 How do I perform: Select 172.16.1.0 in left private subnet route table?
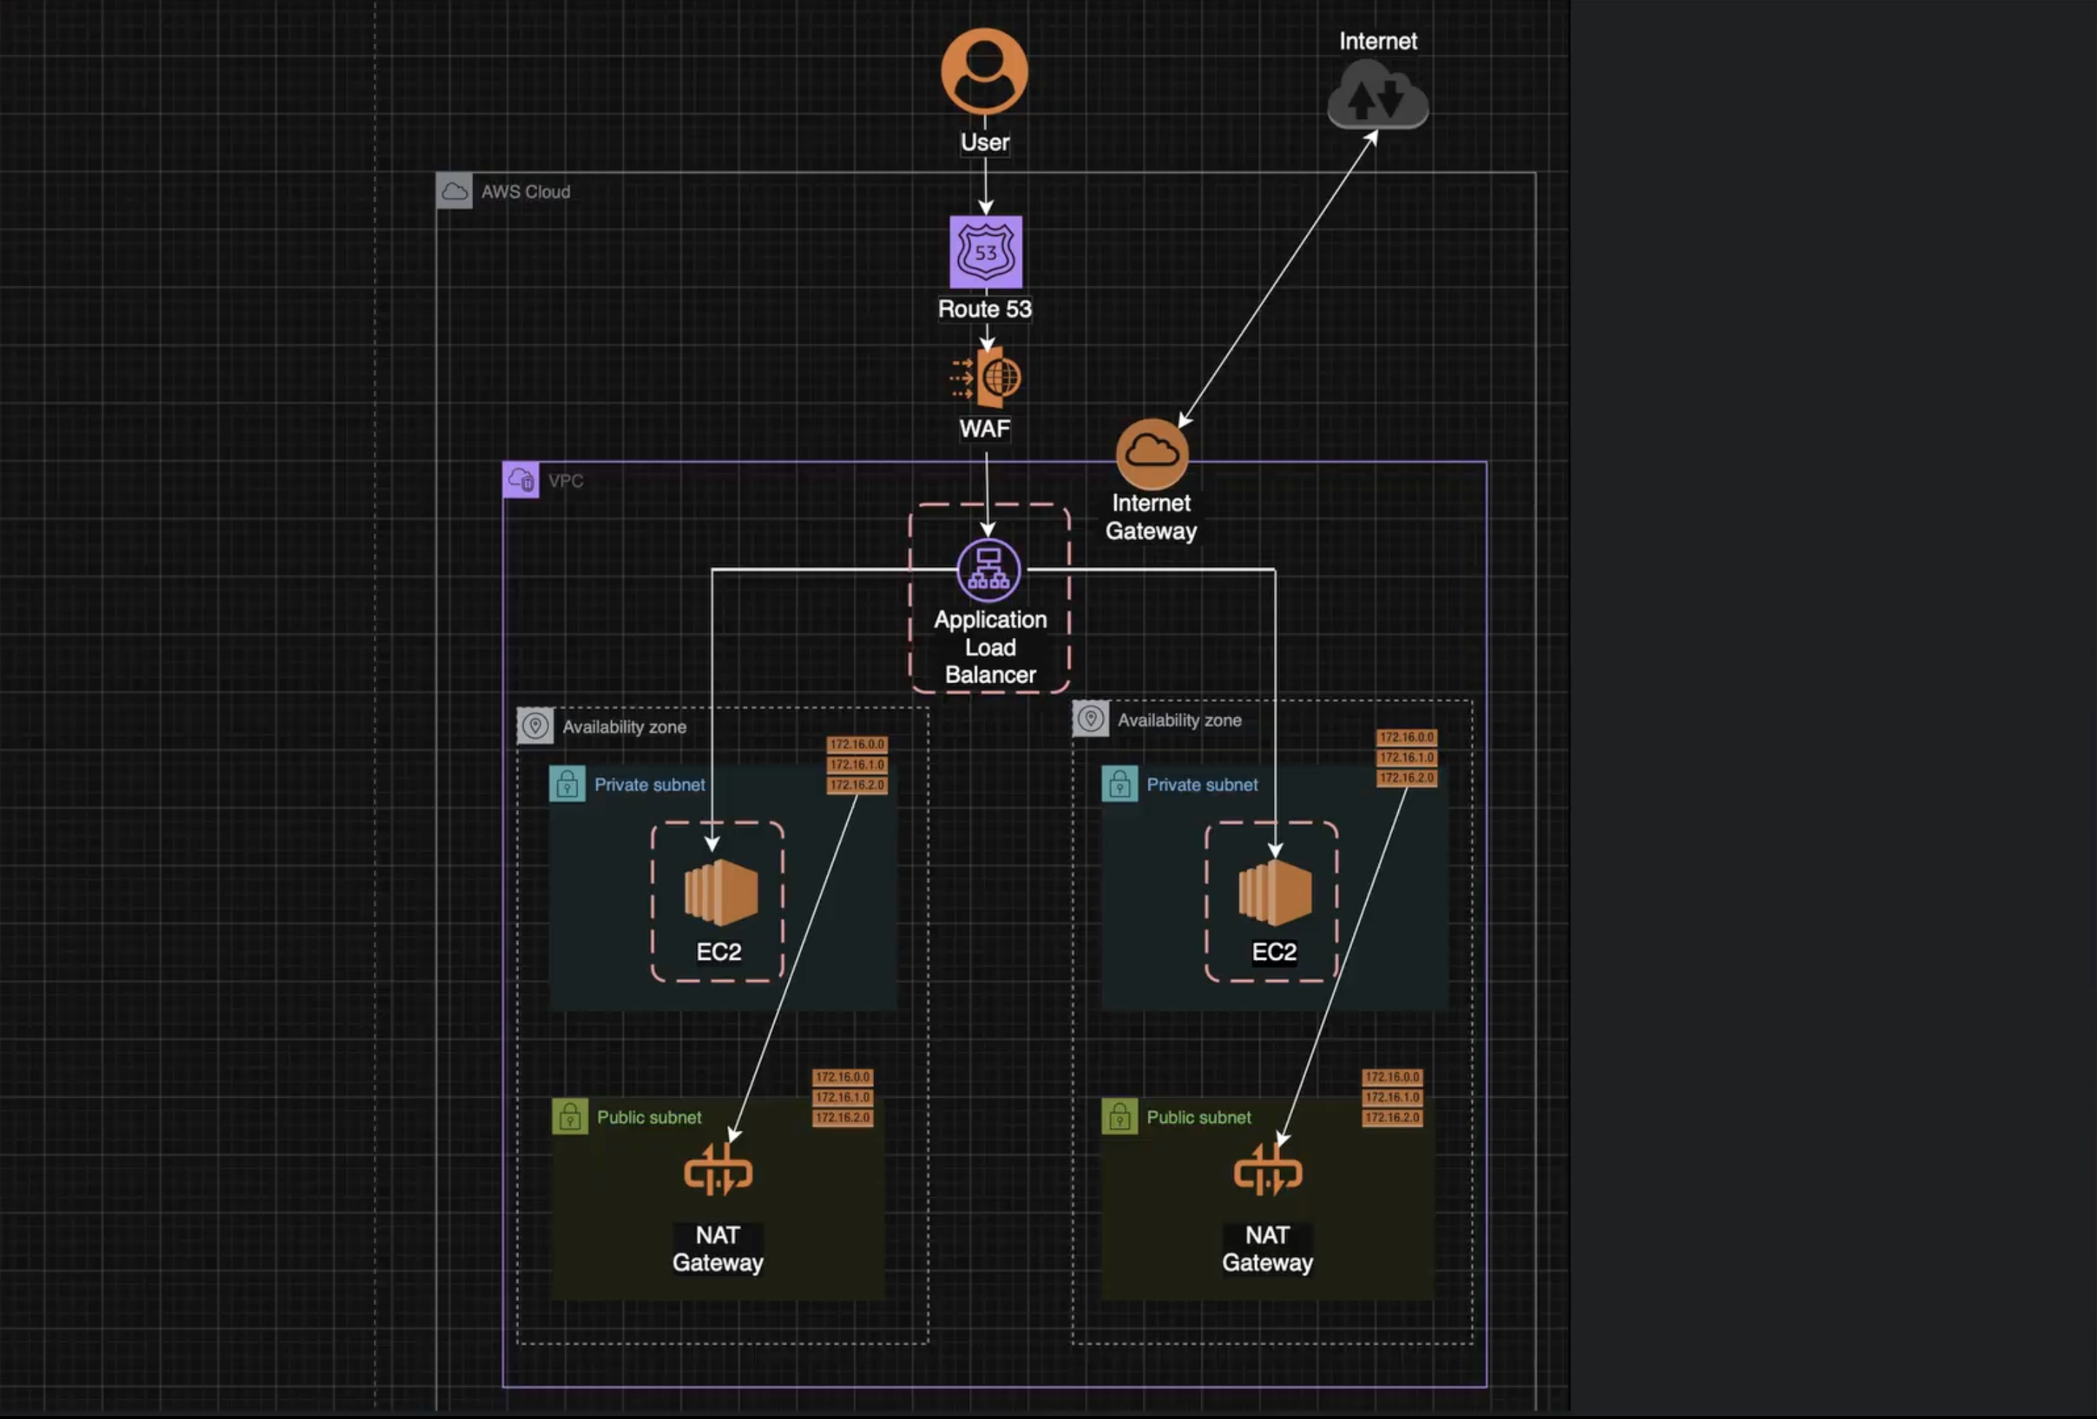[857, 764]
